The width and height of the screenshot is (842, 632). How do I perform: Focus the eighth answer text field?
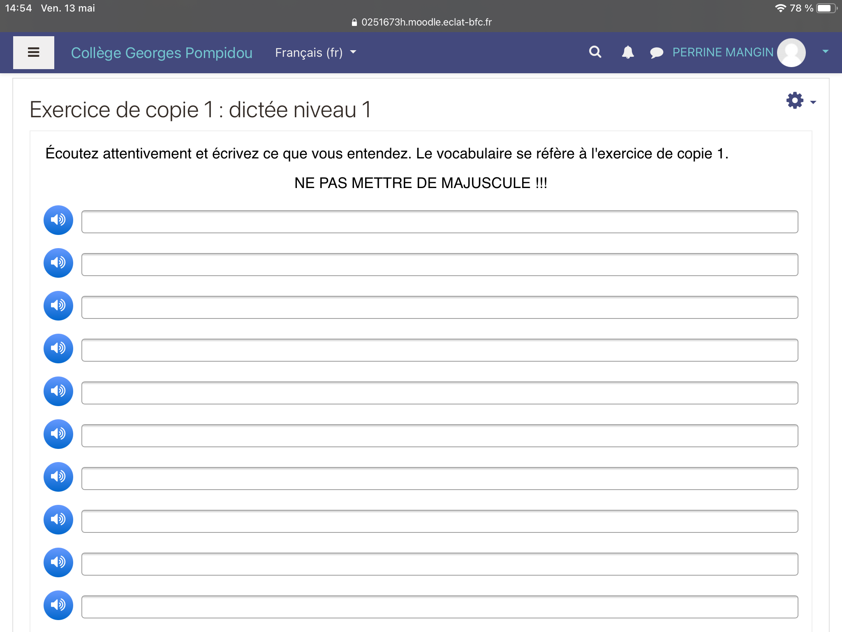[440, 521]
